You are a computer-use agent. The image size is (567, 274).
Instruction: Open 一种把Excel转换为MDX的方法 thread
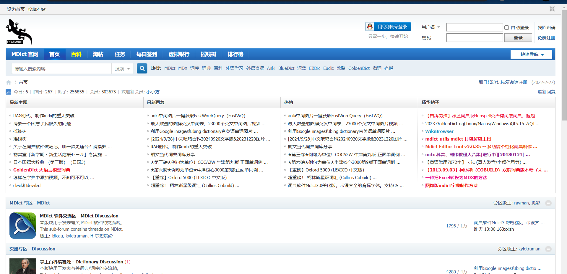456,178
